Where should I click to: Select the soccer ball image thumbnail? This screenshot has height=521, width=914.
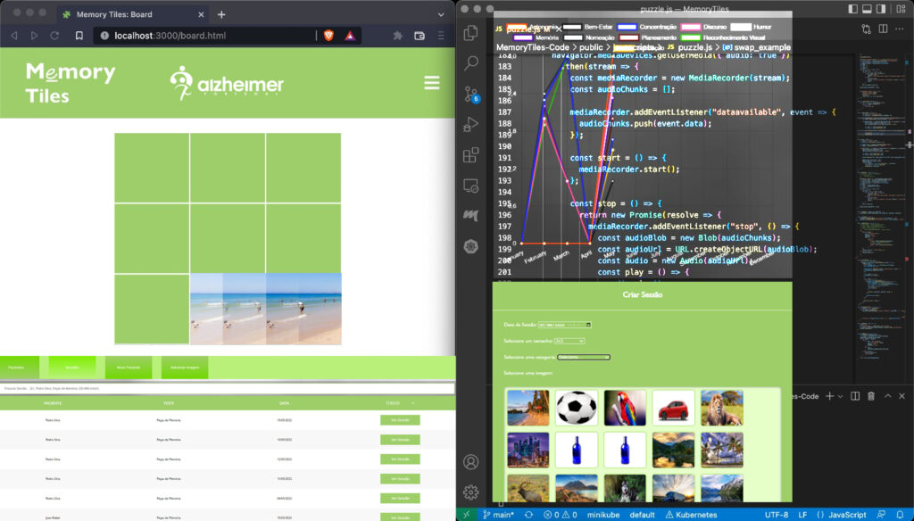576,408
